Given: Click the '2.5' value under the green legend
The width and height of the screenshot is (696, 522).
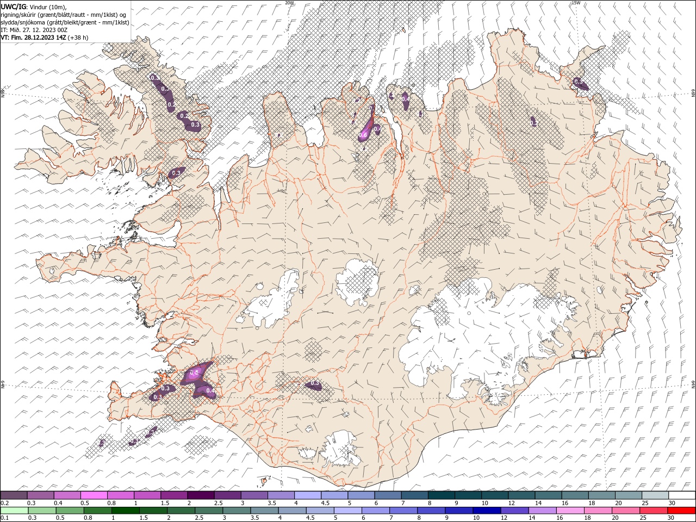Looking at the screenshot, I should [199, 518].
